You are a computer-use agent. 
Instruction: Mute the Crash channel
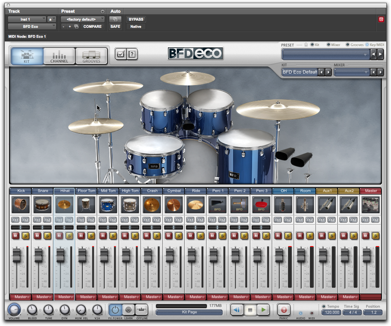coord(147,236)
